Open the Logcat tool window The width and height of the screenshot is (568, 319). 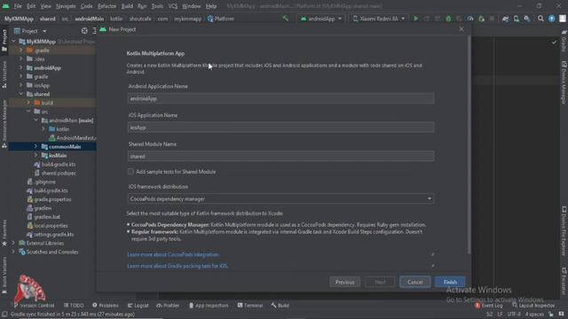point(138,305)
